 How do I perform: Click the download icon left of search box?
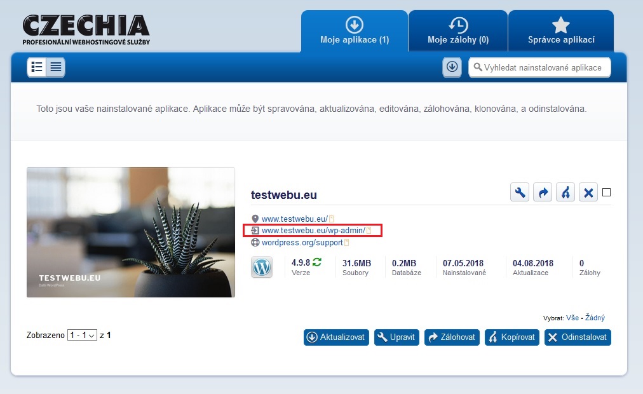tap(452, 67)
